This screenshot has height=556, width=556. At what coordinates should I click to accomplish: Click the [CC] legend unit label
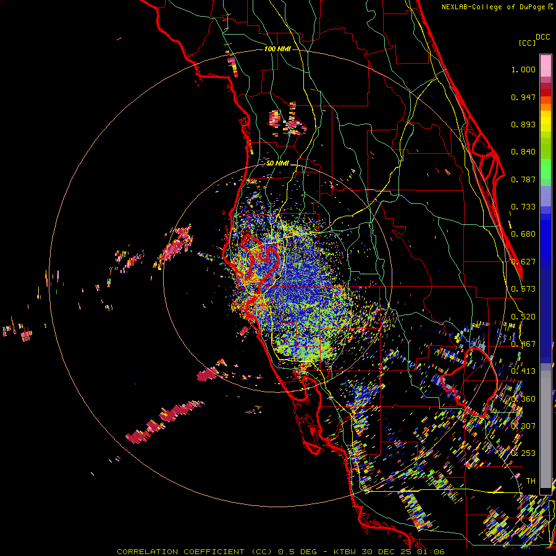coord(528,43)
